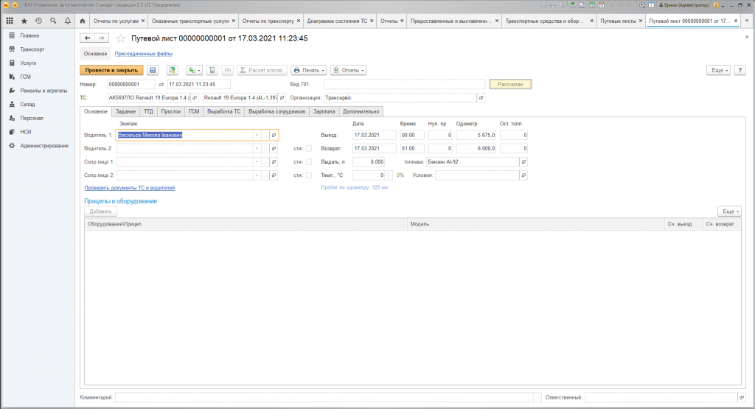Image resolution: width=755 pixels, height=409 pixels.
Task: Click the speedometer gauge icon in the toolbar
Action: click(x=228, y=70)
